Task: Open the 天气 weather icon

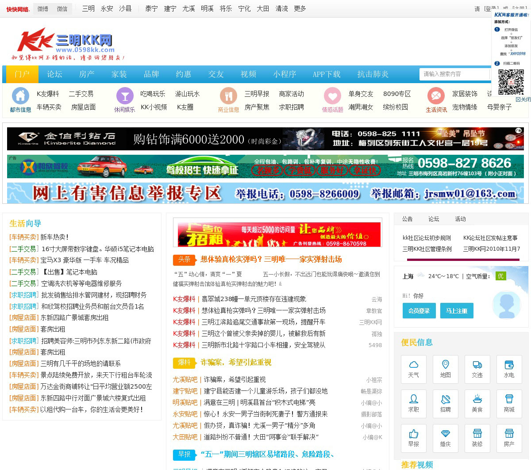Action: [413, 365]
